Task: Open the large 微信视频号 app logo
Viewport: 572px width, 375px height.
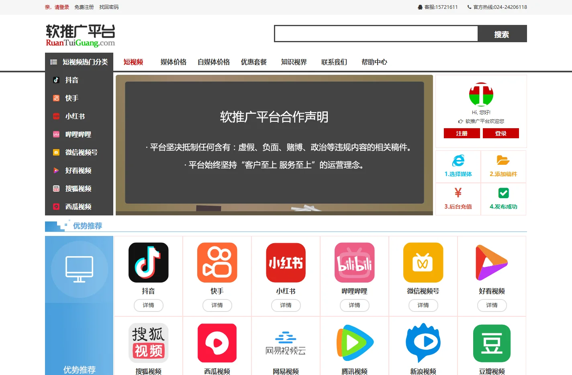Action: click(423, 262)
